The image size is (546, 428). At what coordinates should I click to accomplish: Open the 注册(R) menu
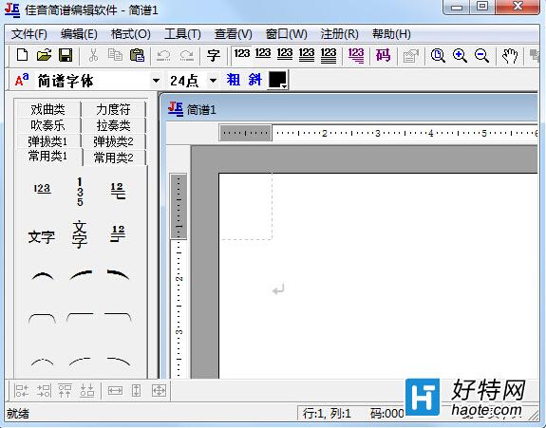pyautogui.click(x=340, y=34)
